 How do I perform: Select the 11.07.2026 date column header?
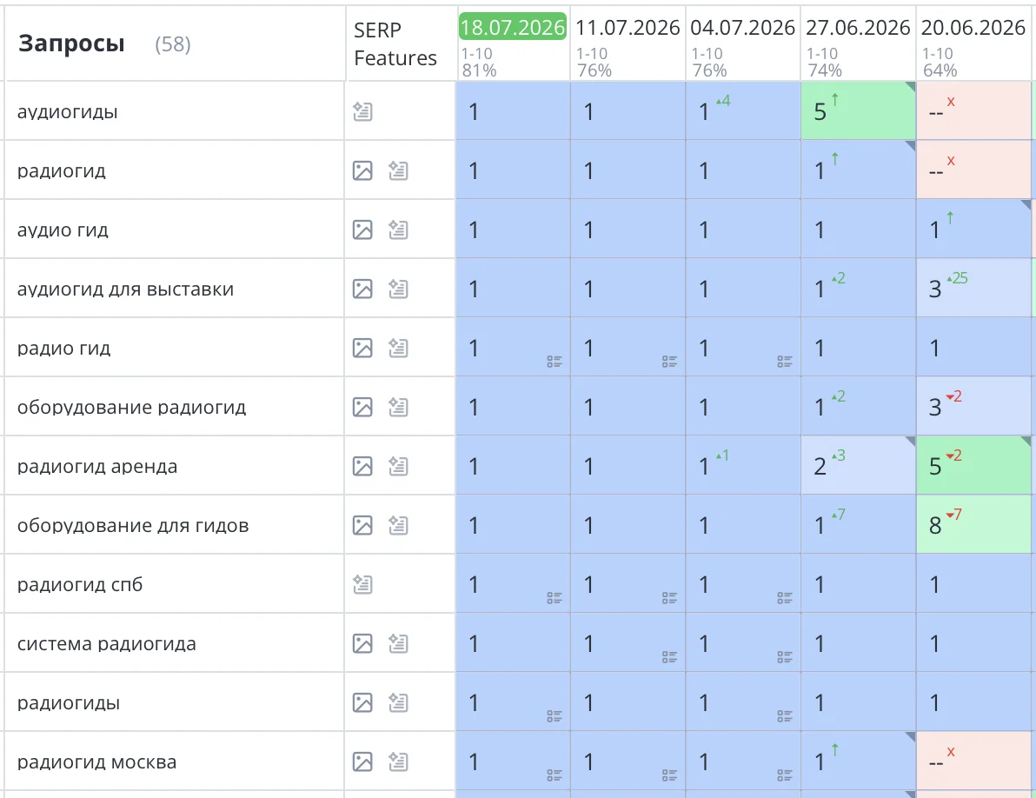click(x=628, y=28)
